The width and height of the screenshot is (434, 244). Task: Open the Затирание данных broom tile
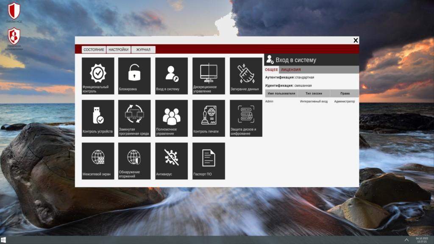coord(246,76)
